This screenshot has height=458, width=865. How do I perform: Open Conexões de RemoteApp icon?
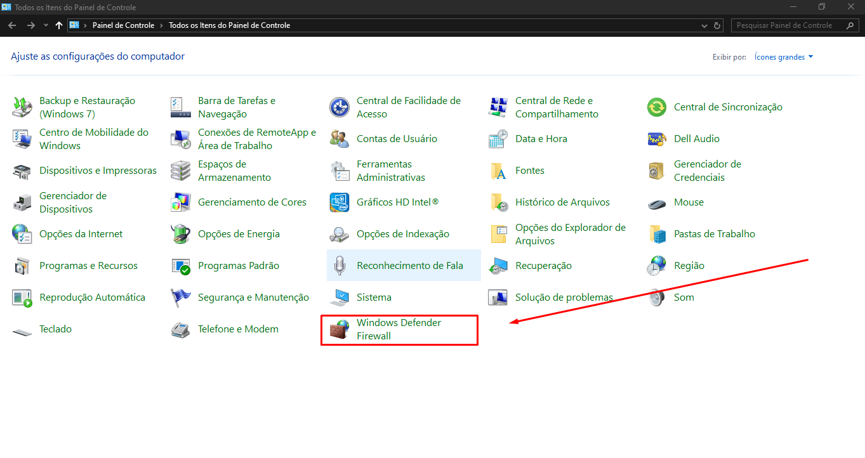181,139
